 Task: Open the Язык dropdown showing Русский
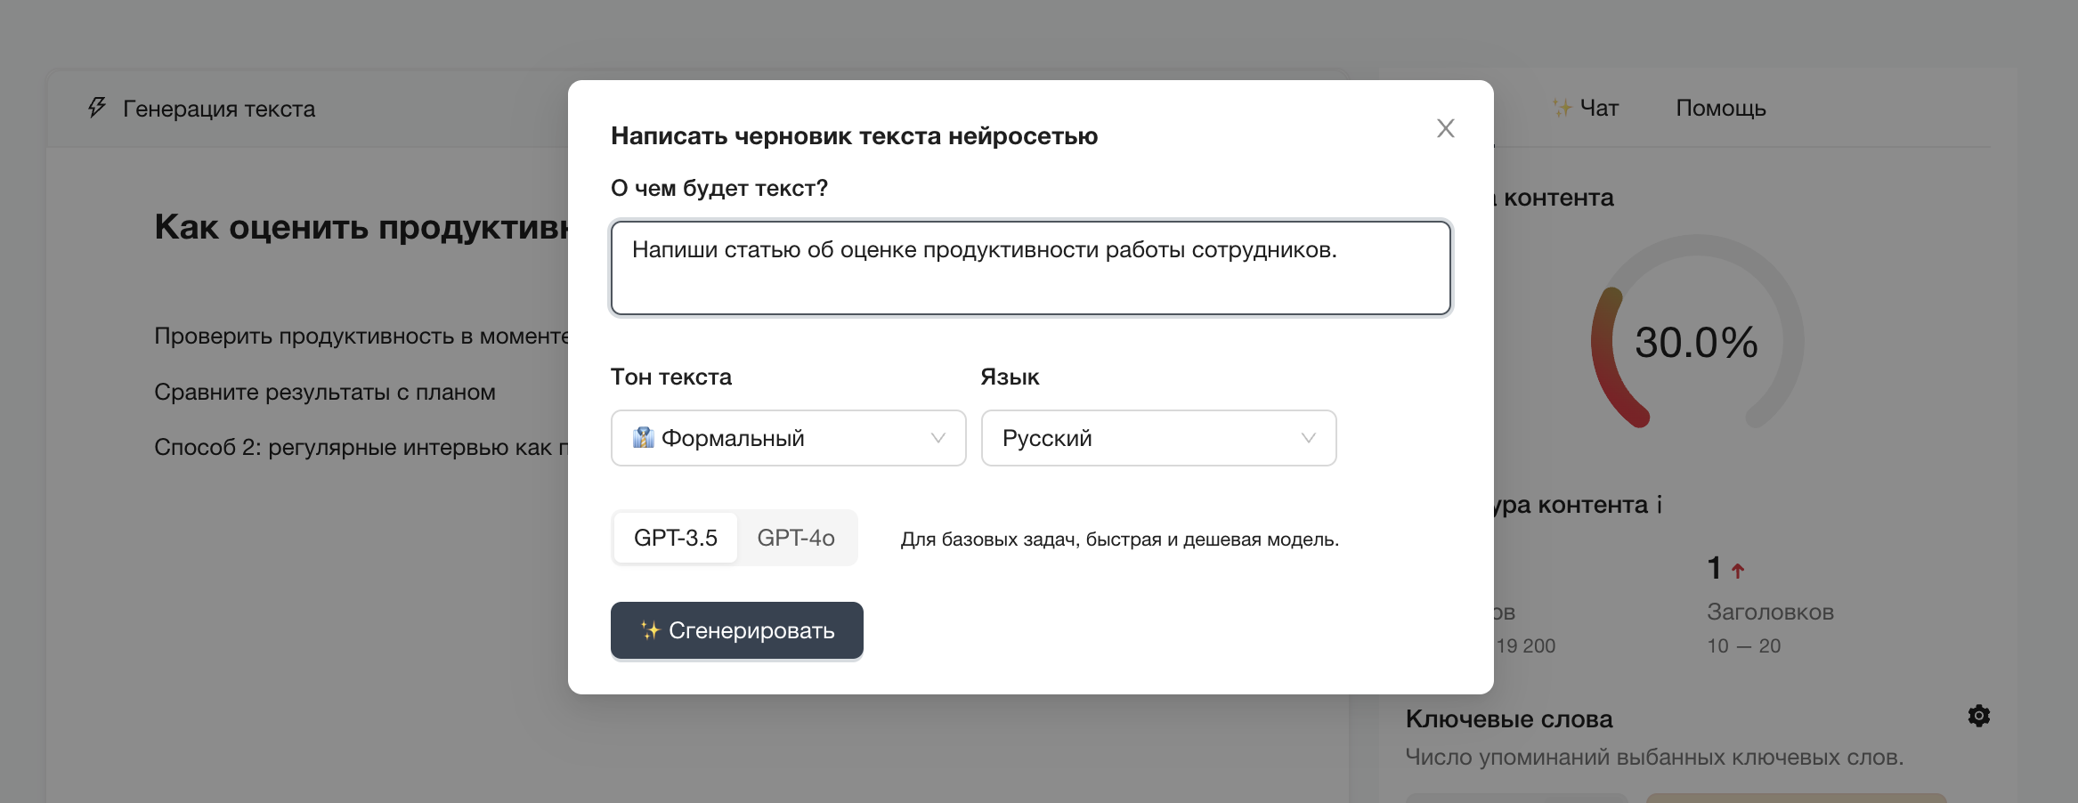click(x=1157, y=437)
